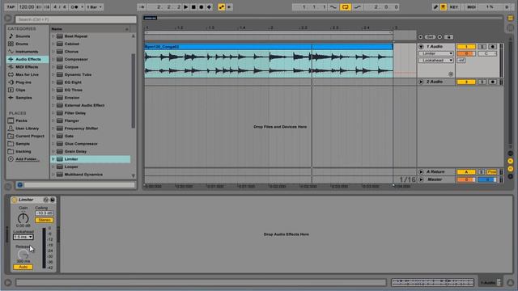Open the Lookahead parameter chooser dropdown

click(435, 61)
